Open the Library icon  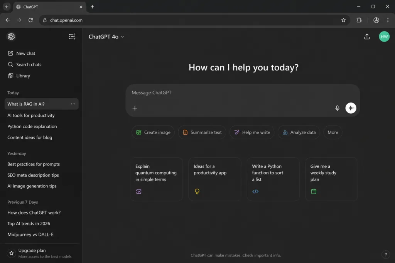(10, 76)
